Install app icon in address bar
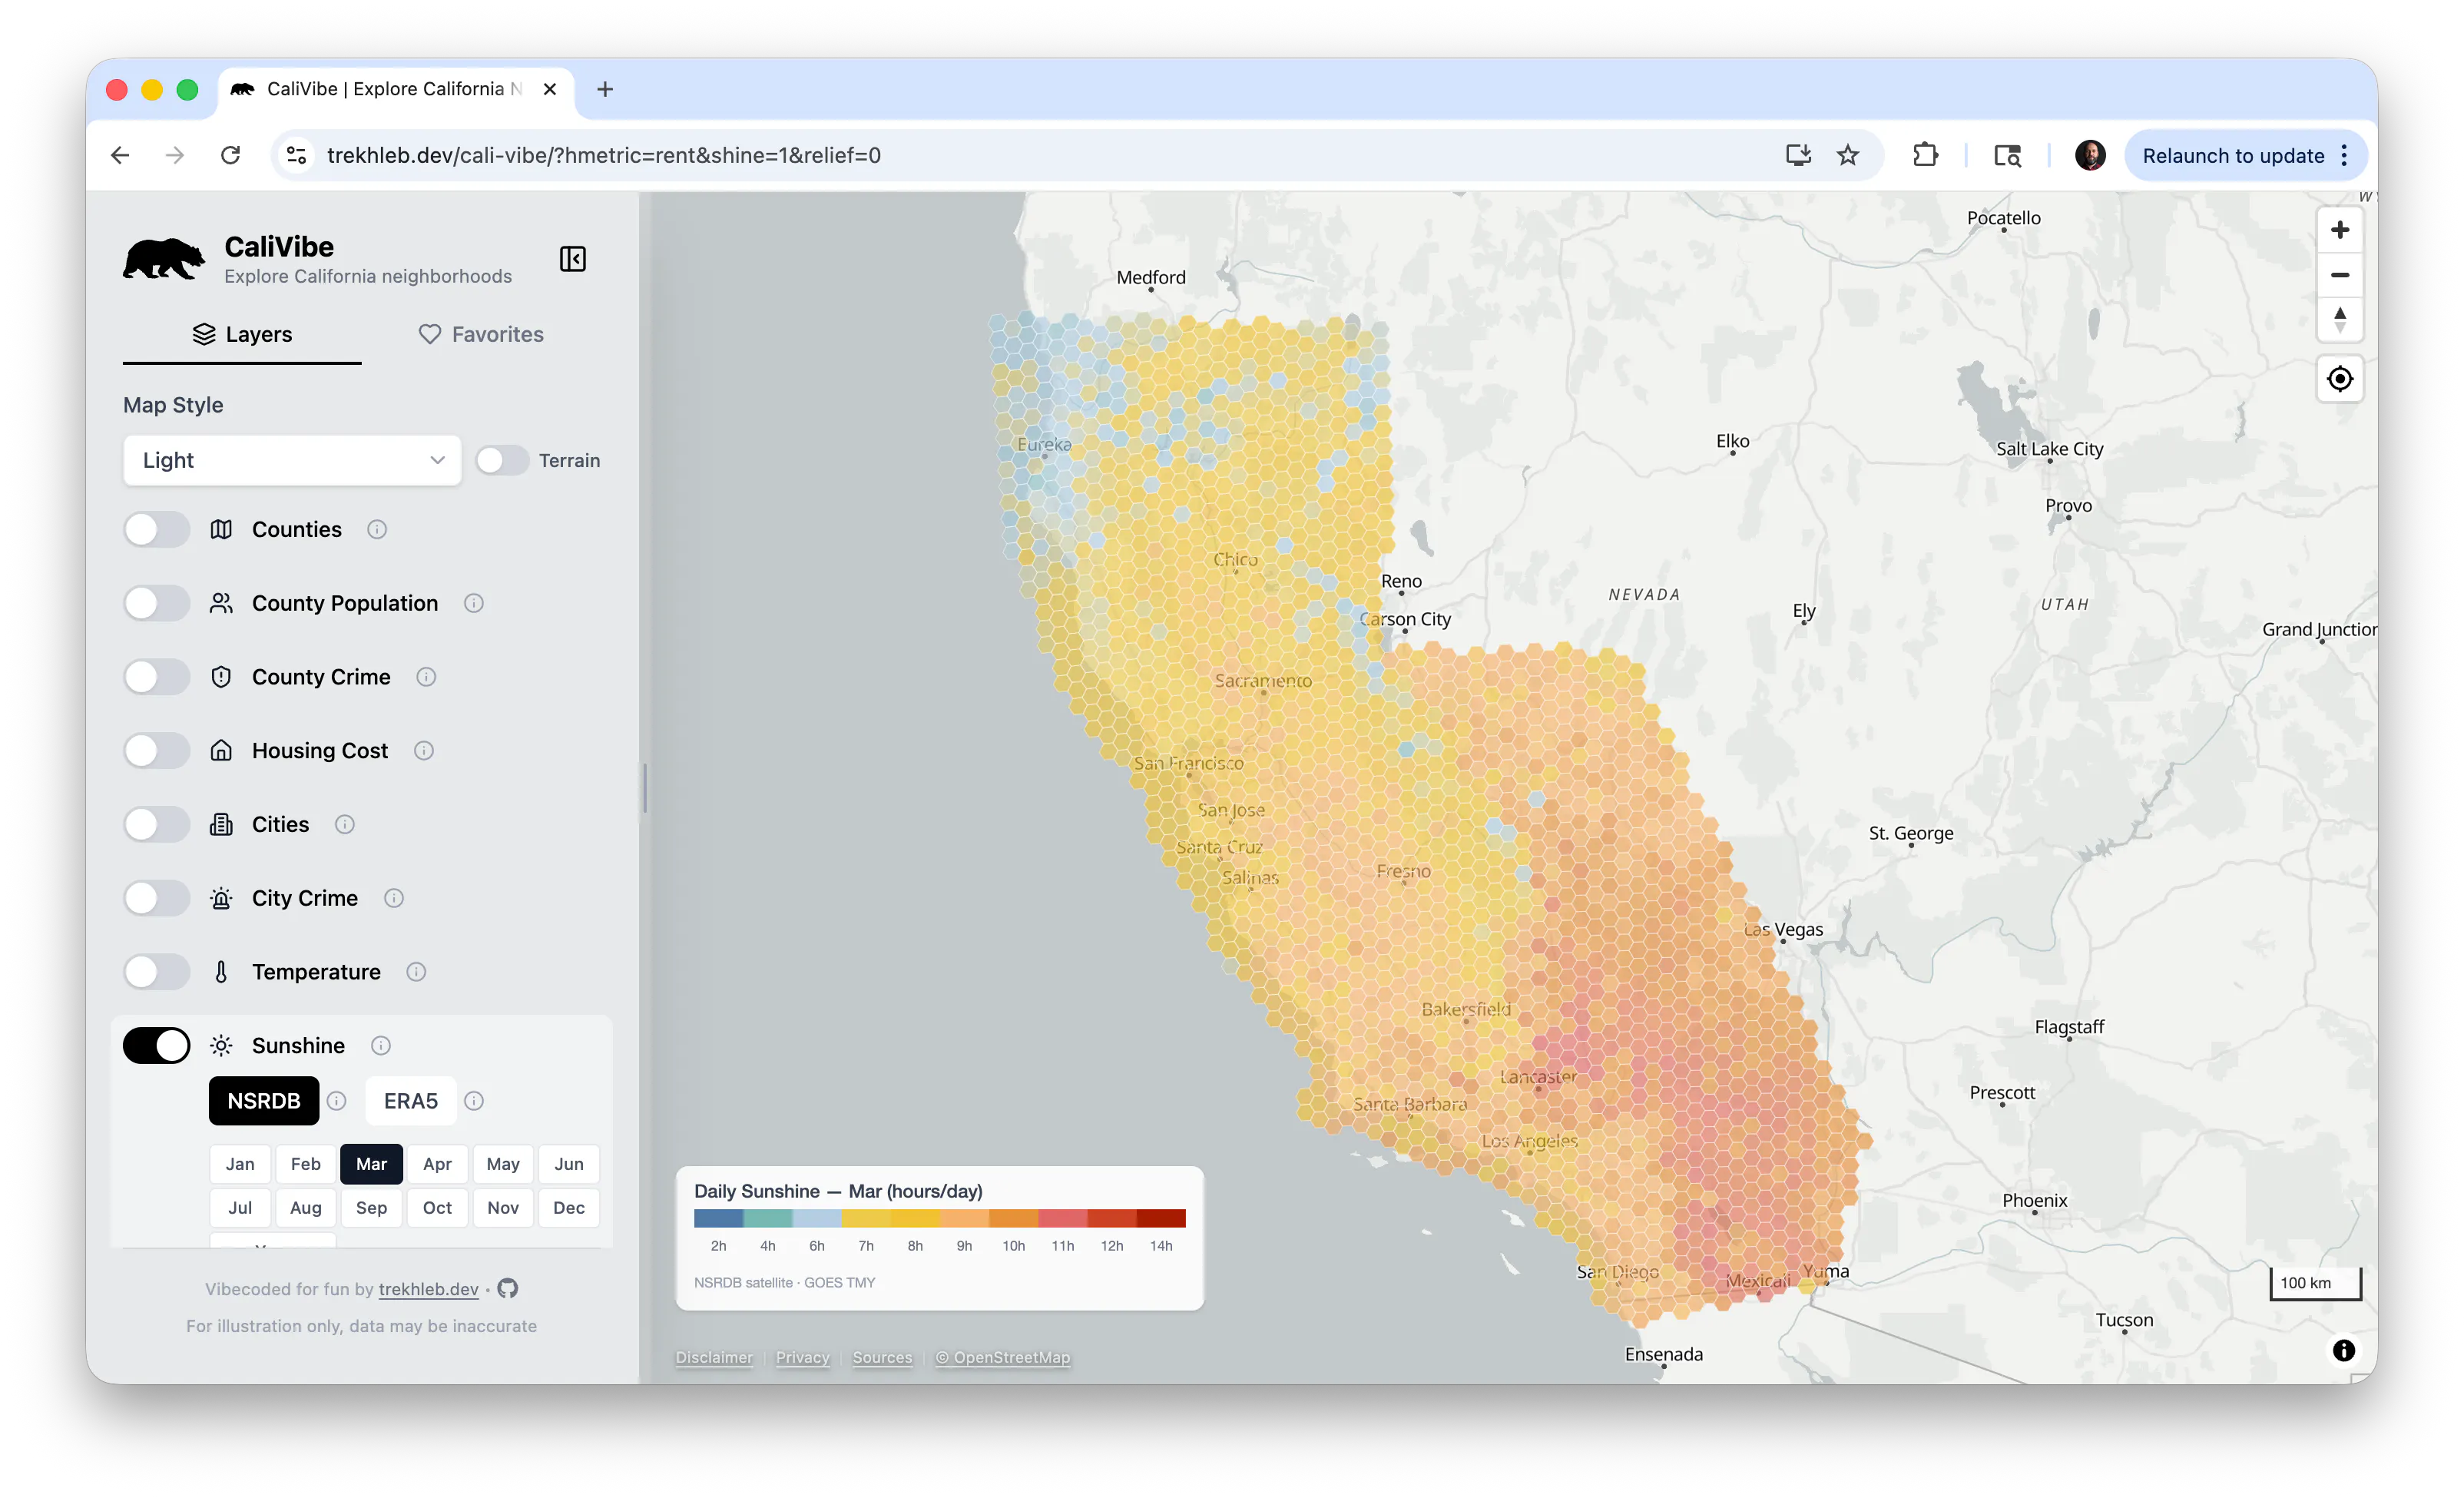This screenshot has width=2464, height=1498. 1798,155
